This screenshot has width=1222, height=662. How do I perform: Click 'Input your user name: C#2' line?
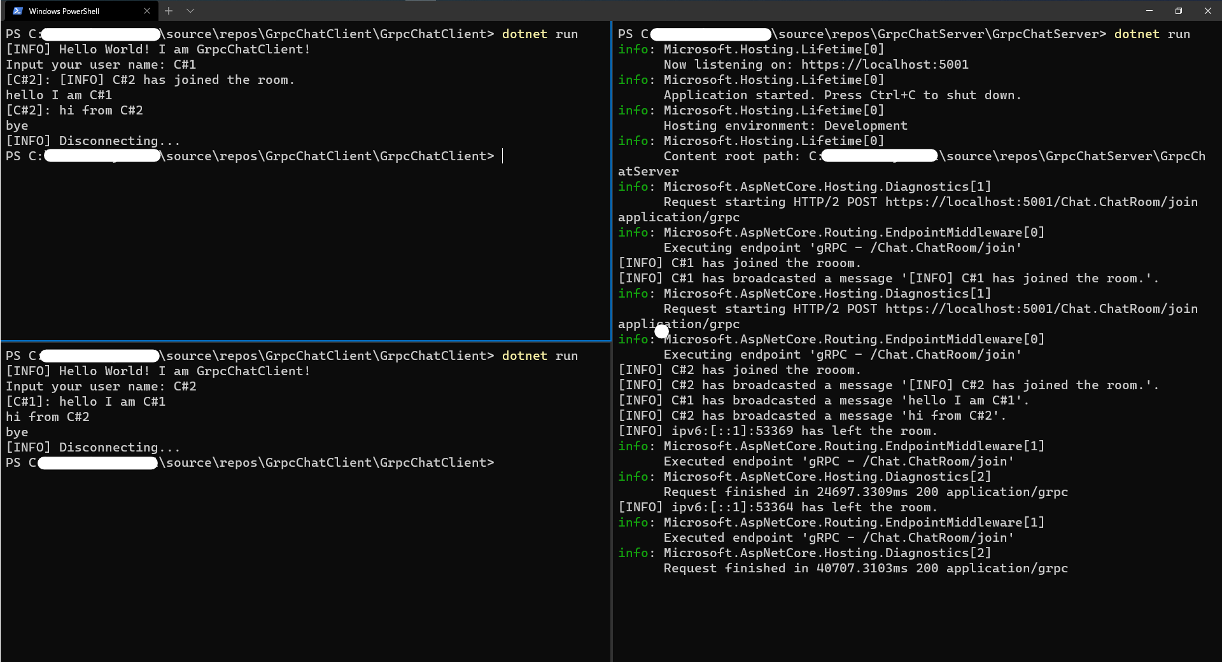(101, 387)
